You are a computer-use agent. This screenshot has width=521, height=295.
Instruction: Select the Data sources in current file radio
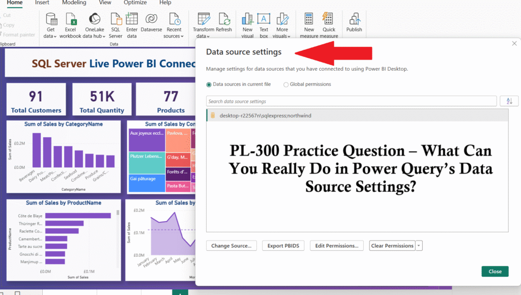pos(209,84)
